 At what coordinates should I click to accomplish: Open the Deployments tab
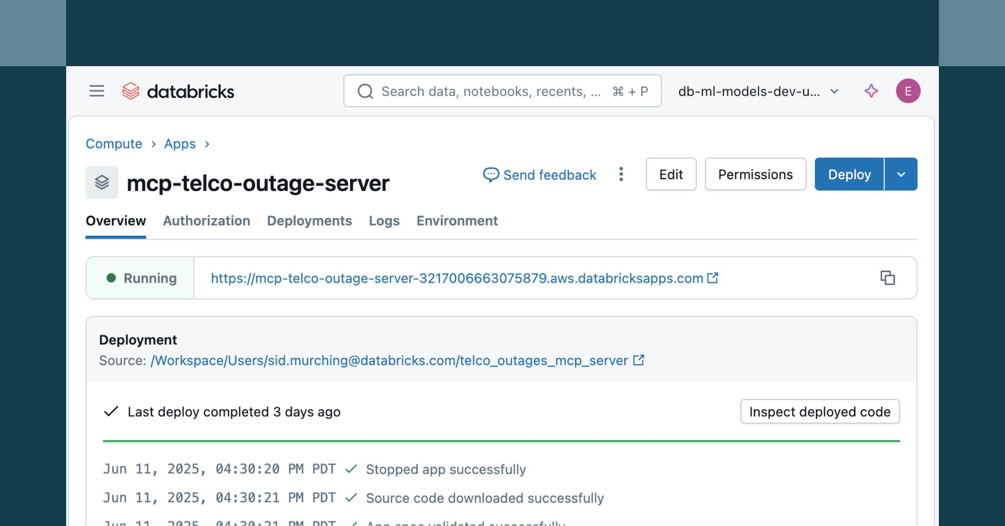pyautogui.click(x=309, y=221)
